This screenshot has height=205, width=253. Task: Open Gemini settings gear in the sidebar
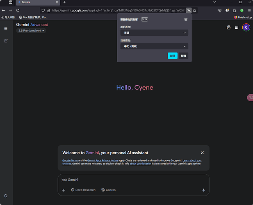(x=6, y=196)
